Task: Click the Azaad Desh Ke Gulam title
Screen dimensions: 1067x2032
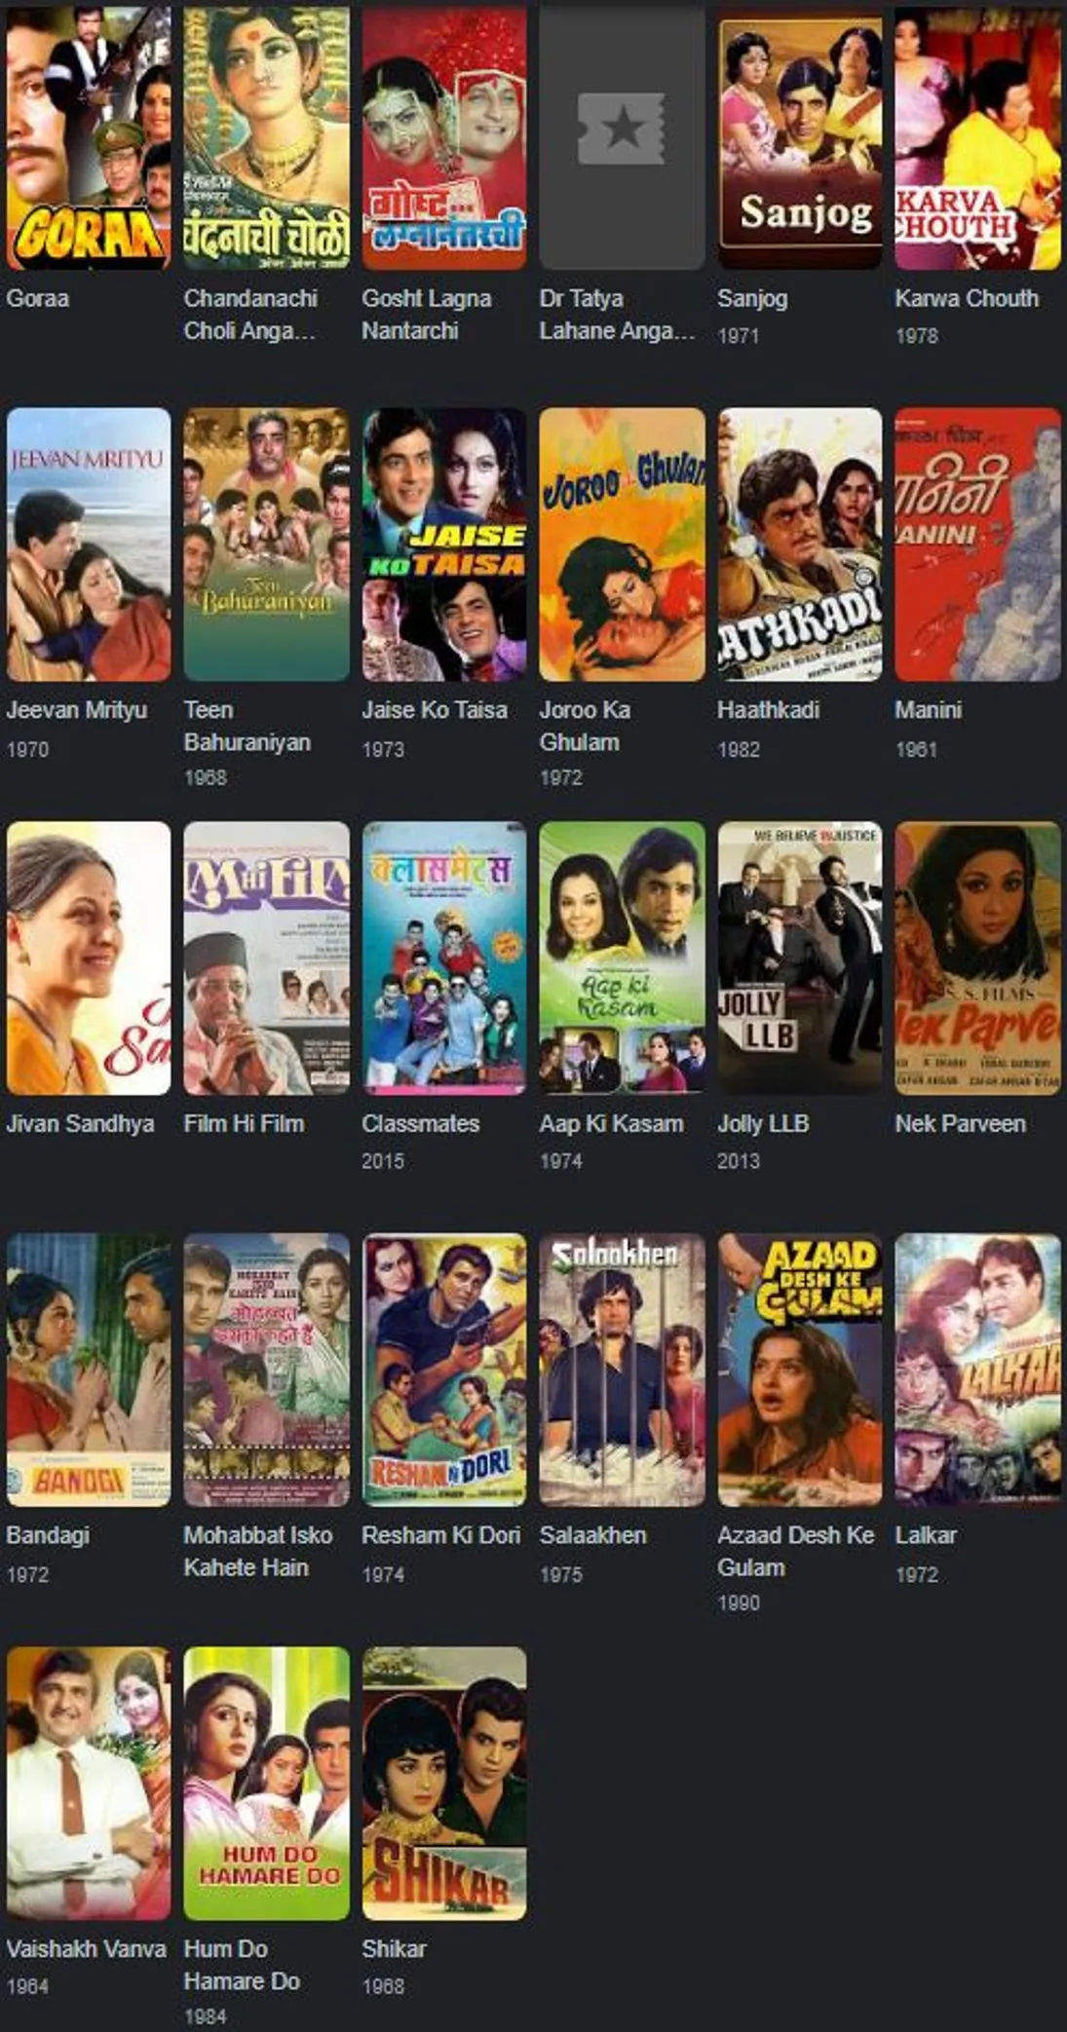Action: 795,1551
